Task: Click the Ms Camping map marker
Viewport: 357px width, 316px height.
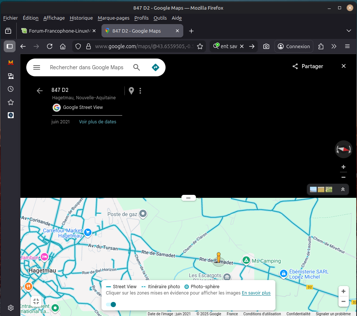Action: click(x=246, y=260)
